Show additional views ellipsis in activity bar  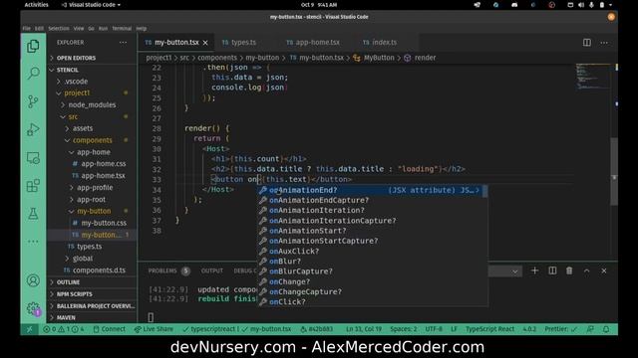click(33, 242)
